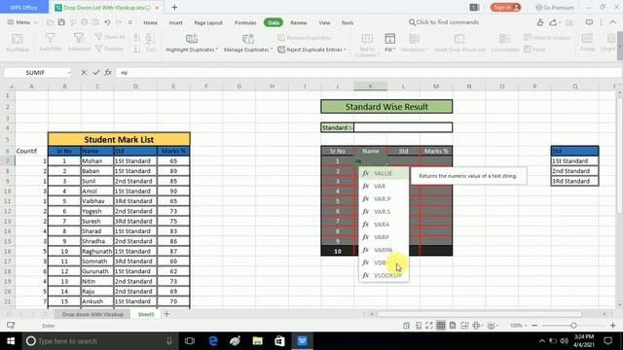Open File Explorer from taskbar
The image size is (623, 350).
tap(257, 341)
